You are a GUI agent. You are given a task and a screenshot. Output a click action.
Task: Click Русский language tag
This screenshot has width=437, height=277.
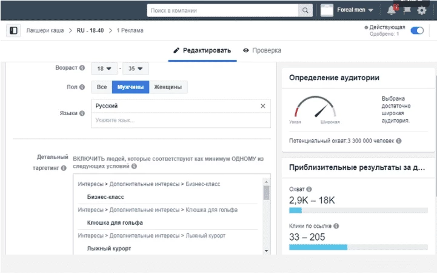tap(107, 106)
